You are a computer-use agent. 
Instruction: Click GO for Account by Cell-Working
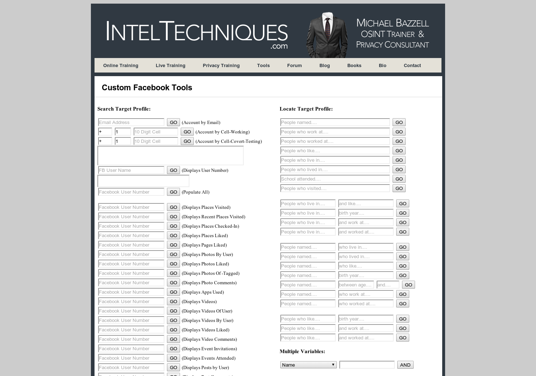point(187,132)
